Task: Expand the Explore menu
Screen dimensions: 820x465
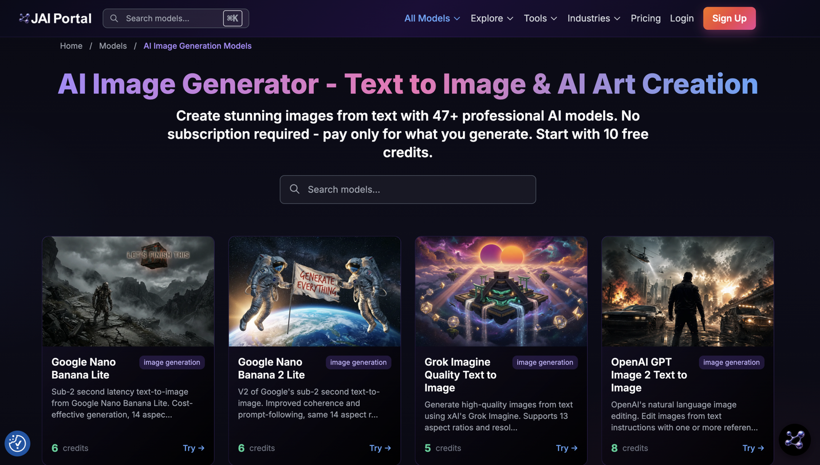Action: 492,18
